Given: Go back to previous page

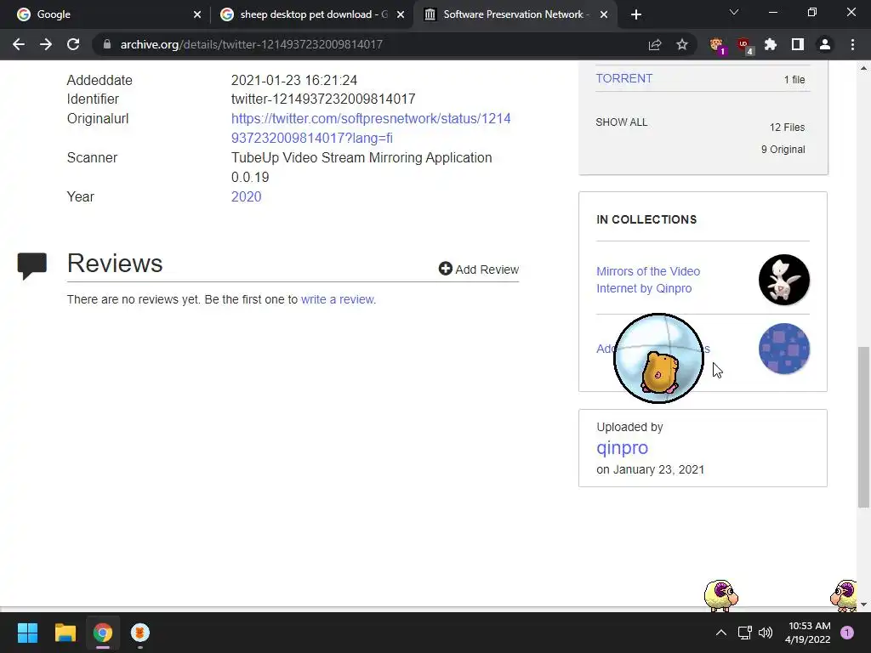Looking at the screenshot, I should (19, 44).
